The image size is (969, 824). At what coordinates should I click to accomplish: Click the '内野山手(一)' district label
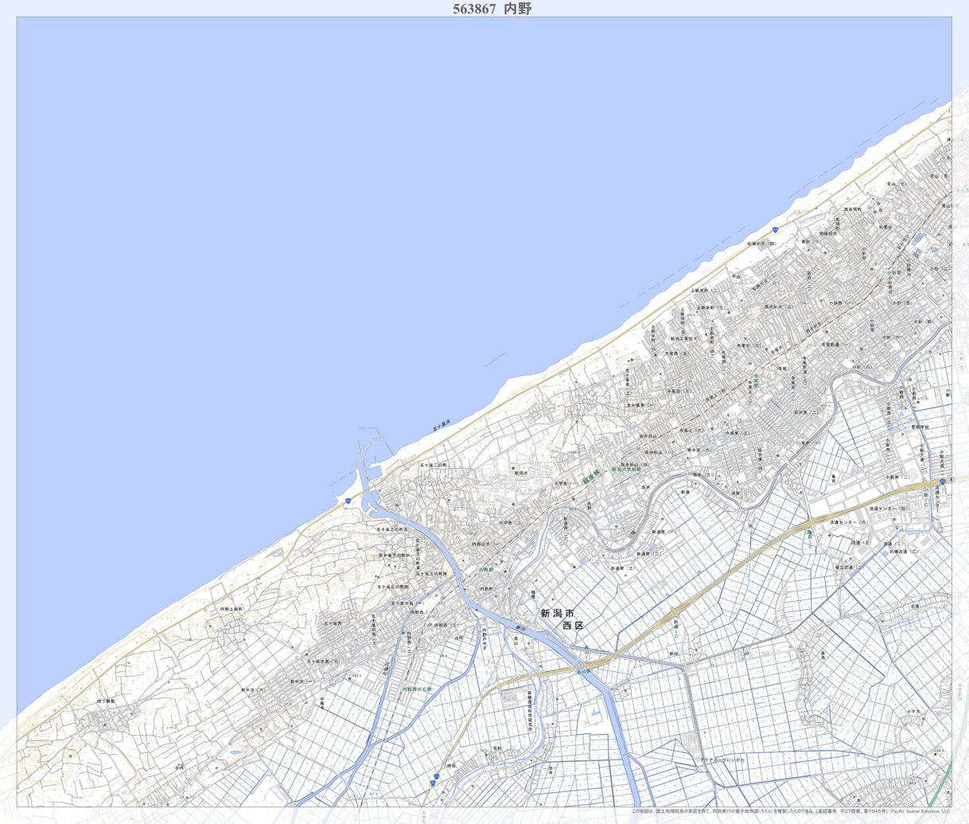coord(487,544)
